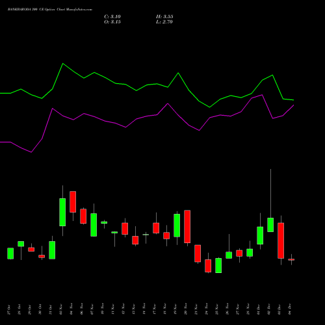Click the 31 Oct date label
This screenshot has width=325, height=325.
[x=51, y=309]
